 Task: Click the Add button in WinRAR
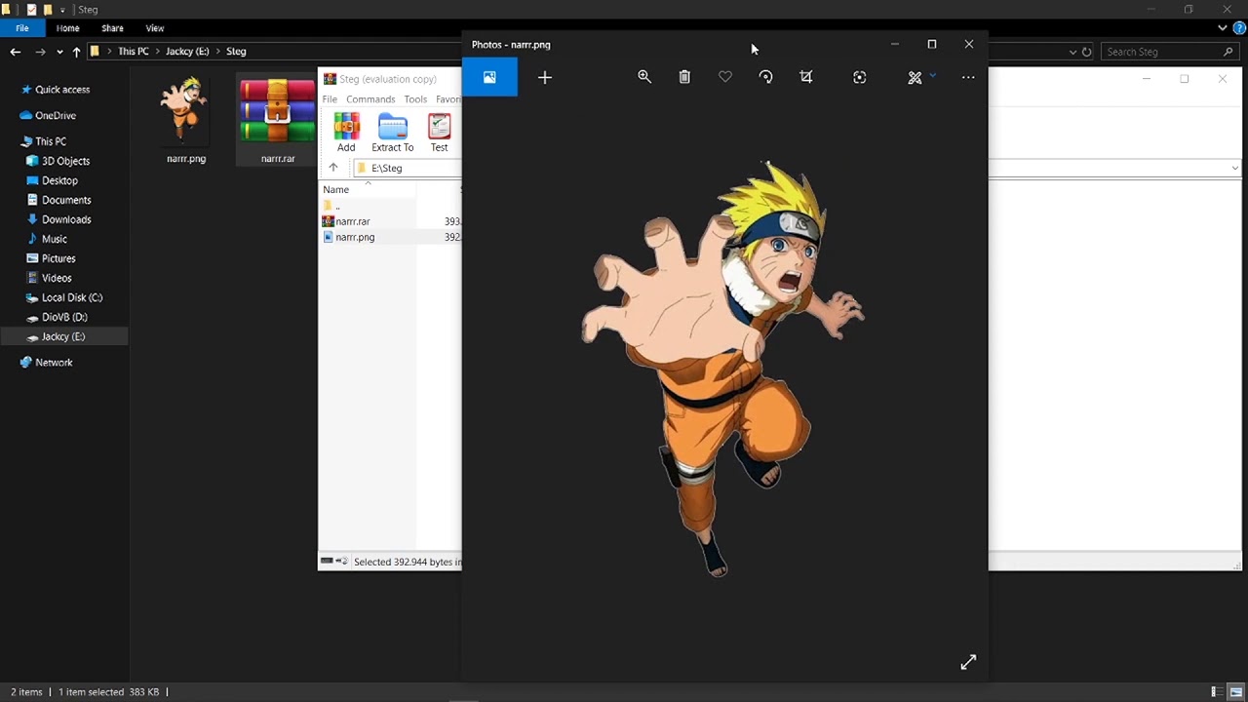tap(346, 133)
